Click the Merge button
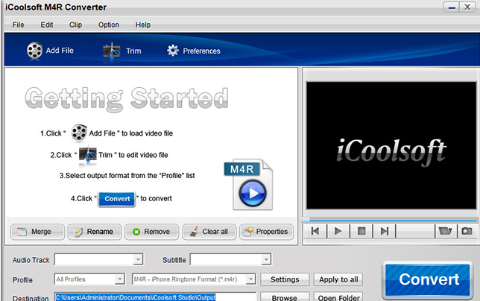 pyautogui.click(x=38, y=232)
